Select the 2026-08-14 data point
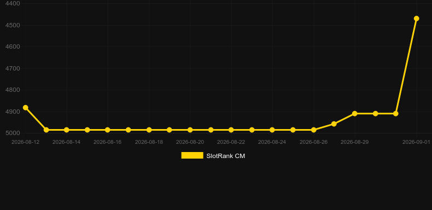Screen dimensions: 432x210 point(66,130)
